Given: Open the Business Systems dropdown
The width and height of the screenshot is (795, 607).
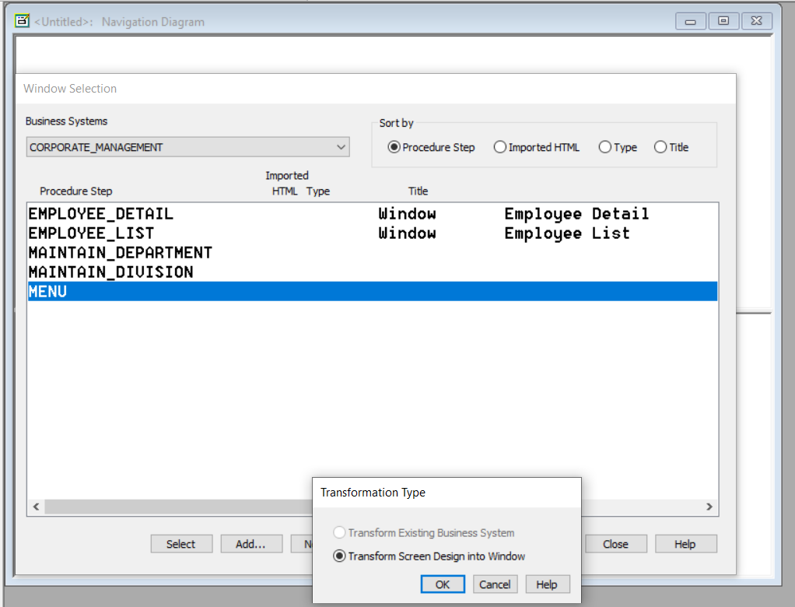Looking at the screenshot, I should click(341, 147).
